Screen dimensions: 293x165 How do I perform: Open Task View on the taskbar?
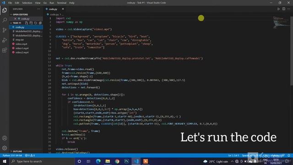[x=88, y=161]
